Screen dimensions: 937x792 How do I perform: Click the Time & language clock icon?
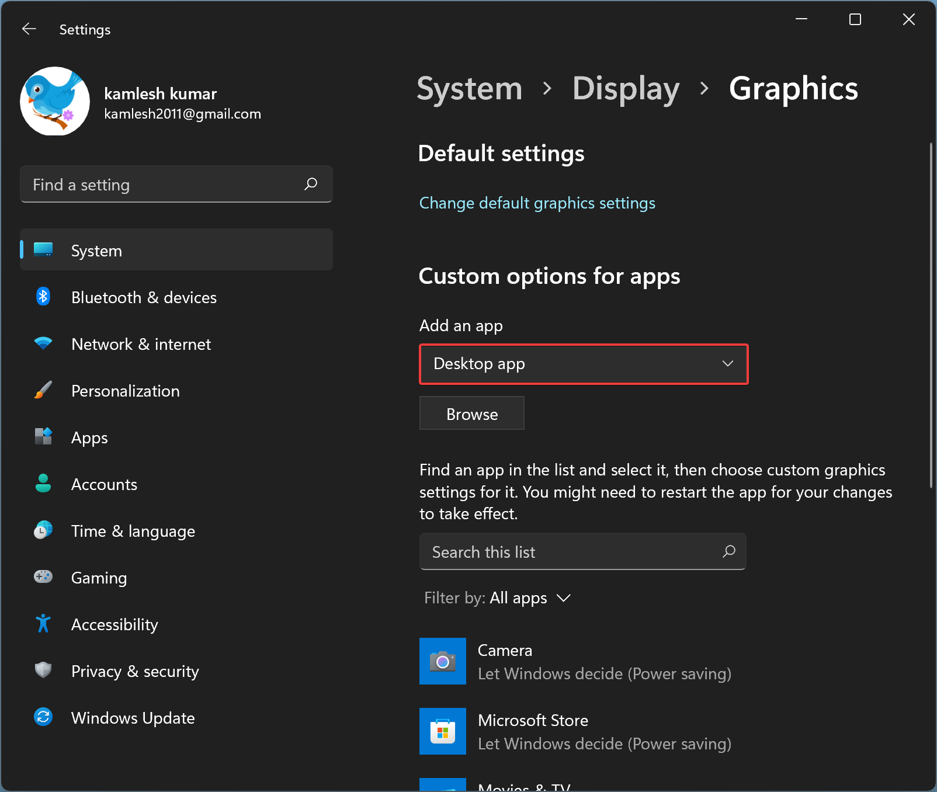[43, 530]
